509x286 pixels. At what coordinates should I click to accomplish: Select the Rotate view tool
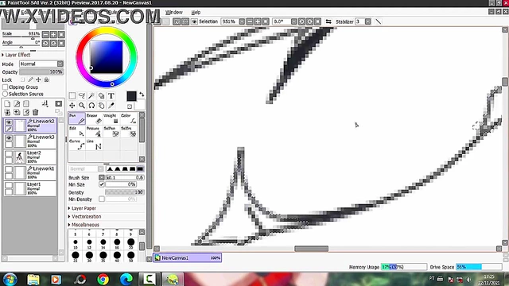(91, 106)
